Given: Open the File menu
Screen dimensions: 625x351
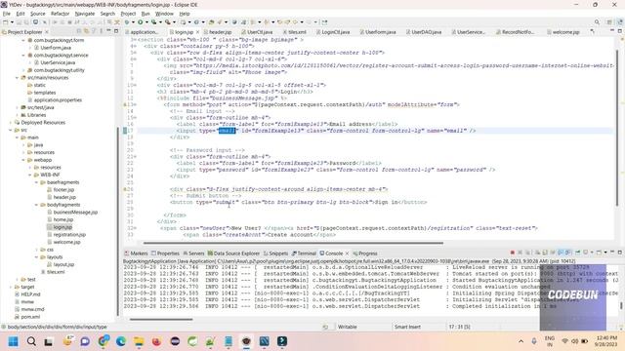Looking at the screenshot, I should point(7,14).
